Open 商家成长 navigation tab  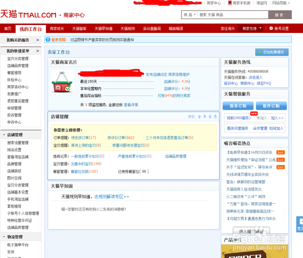coord(57,28)
